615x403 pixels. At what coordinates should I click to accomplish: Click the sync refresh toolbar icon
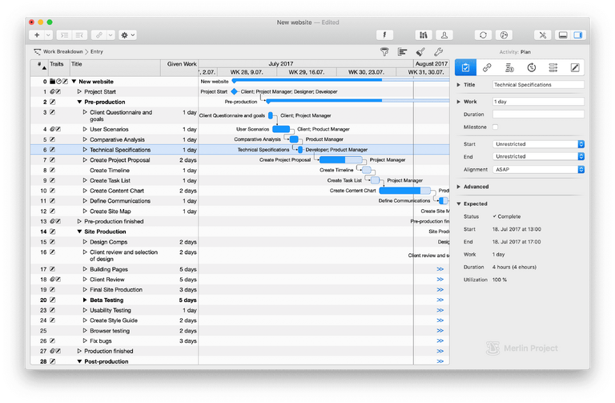pyautogui.click(x=482, y=35)
